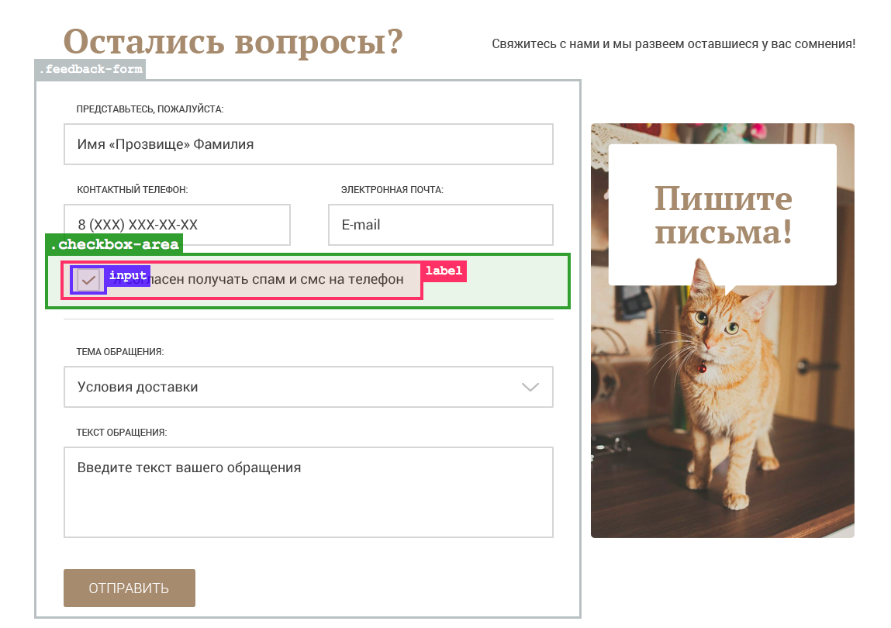Select the E-mail input field
The image size is (891, 628).
pos(440,225)
